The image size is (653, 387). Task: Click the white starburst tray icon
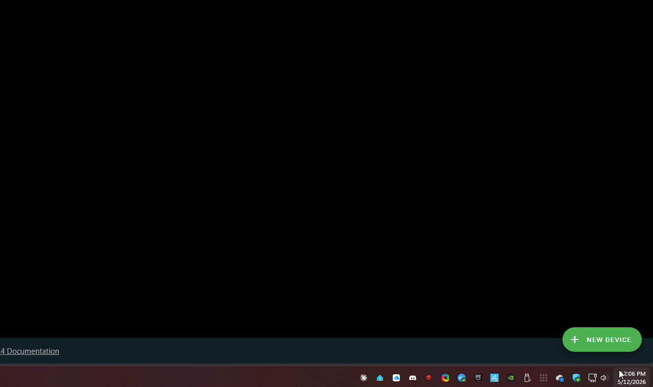(364, 378)
